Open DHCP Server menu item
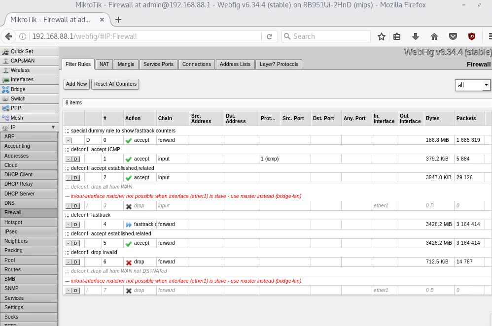Screen dimensions: 492x326 (x=29, y=194)
